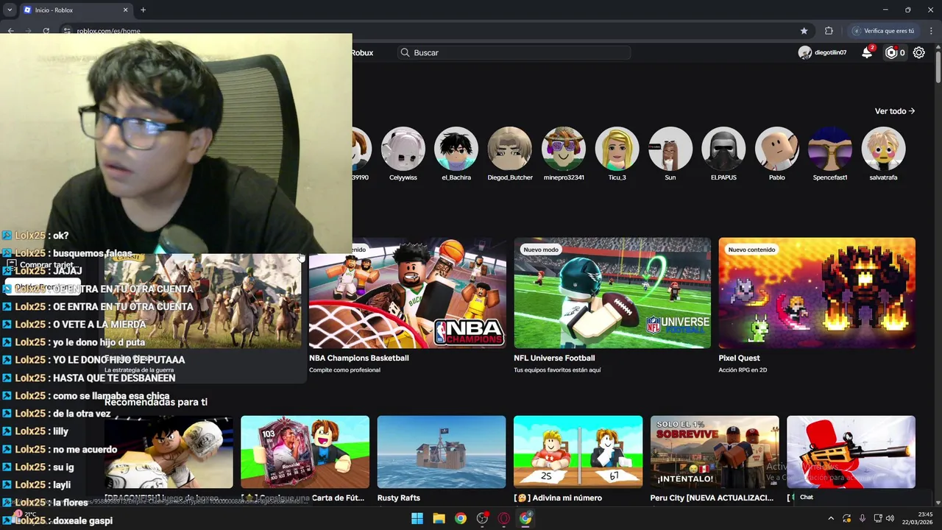
Task: Open friend el_Bachira avatar
Action: 456,149
